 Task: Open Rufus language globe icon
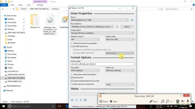[72, 100]
